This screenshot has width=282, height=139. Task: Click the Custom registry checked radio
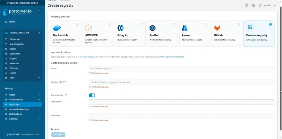(270, 24)
